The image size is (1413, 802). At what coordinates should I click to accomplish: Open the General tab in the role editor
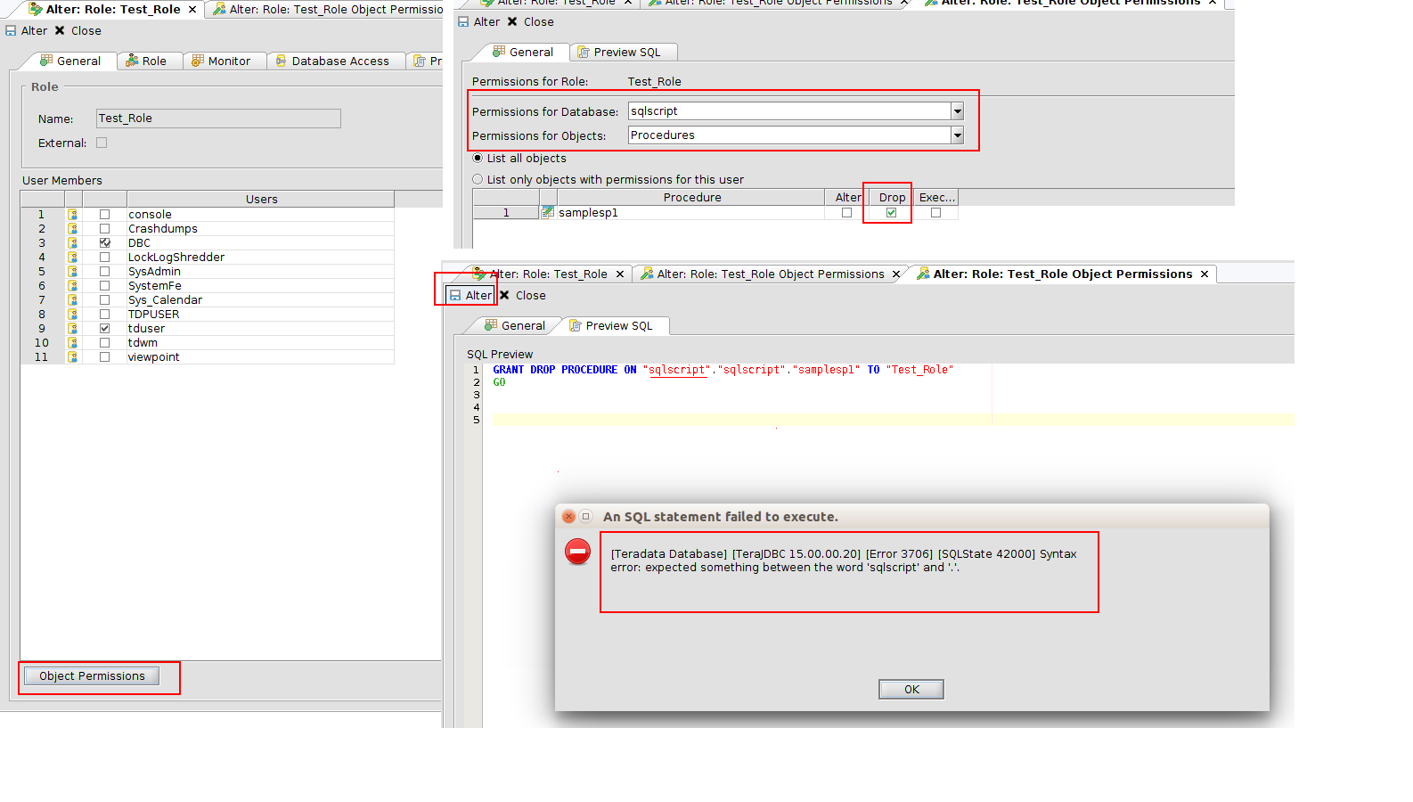70,61
